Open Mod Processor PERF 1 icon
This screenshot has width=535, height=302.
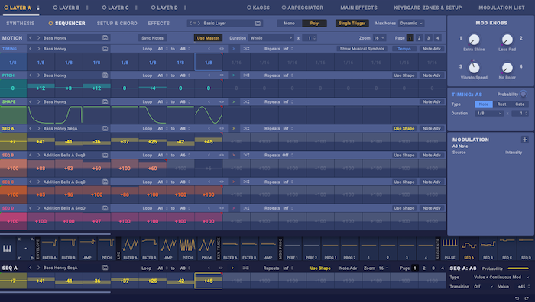[x=292, y=249]
